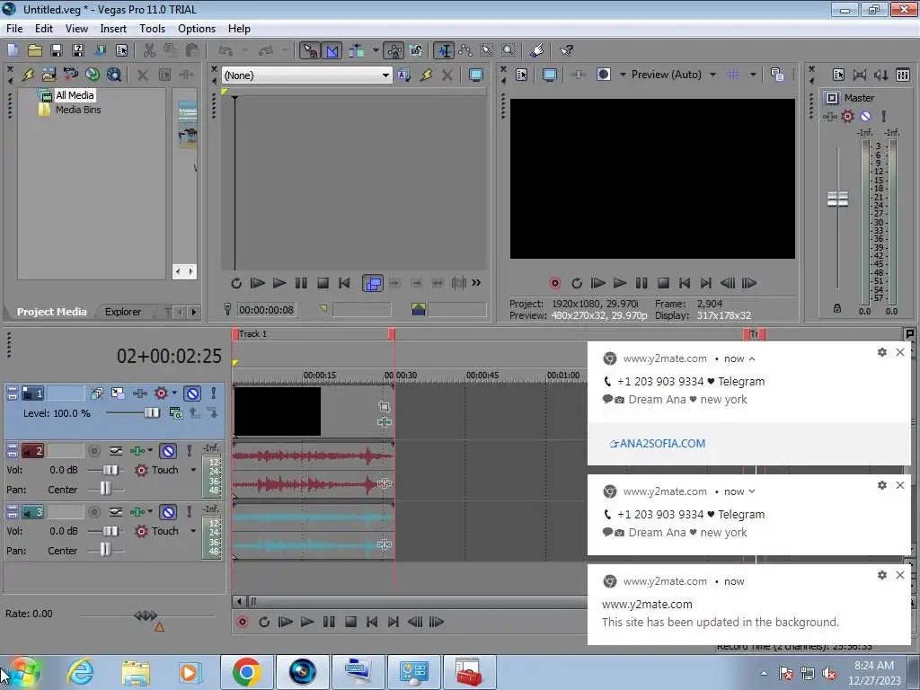The image size is (920, 690).
Task: Open settings gear on third y2mate notification
Action: pyautogui.click(x=882, y=575)
